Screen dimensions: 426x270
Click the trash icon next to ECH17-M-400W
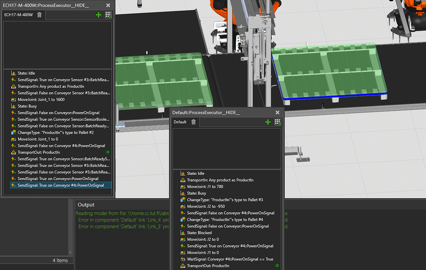tap(39, 15)
